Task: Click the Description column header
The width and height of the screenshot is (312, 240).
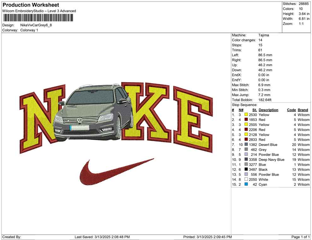Action: [x=269, y=110]
